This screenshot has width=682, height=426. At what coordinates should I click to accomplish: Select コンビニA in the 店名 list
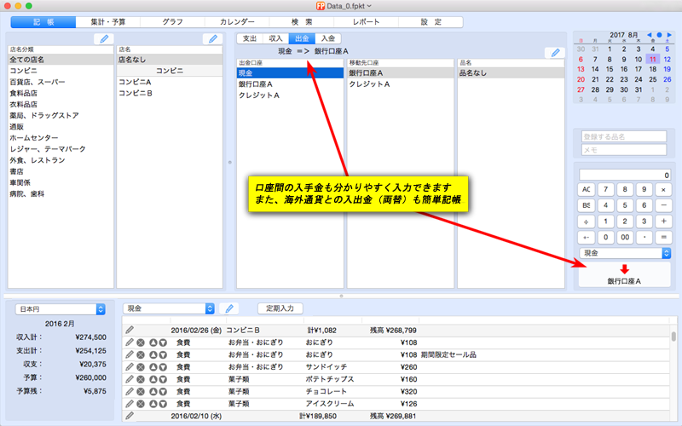tap(170, 82)
